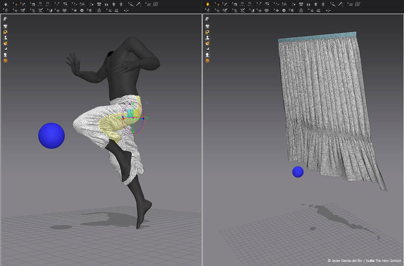This screenshot has height=266, width=404.
Task: Click the yellow linked-circles icon in right sidebar
Action: 207,32
